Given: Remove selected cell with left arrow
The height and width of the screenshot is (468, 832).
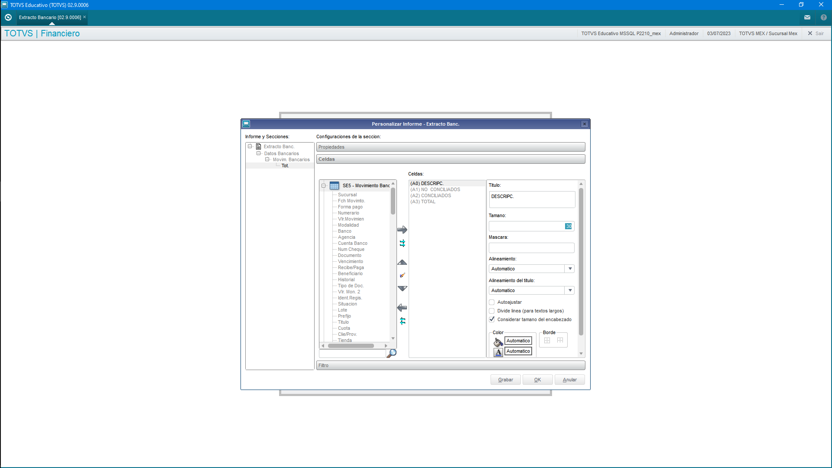Looking at the screenshot, I should pos(402,308).
